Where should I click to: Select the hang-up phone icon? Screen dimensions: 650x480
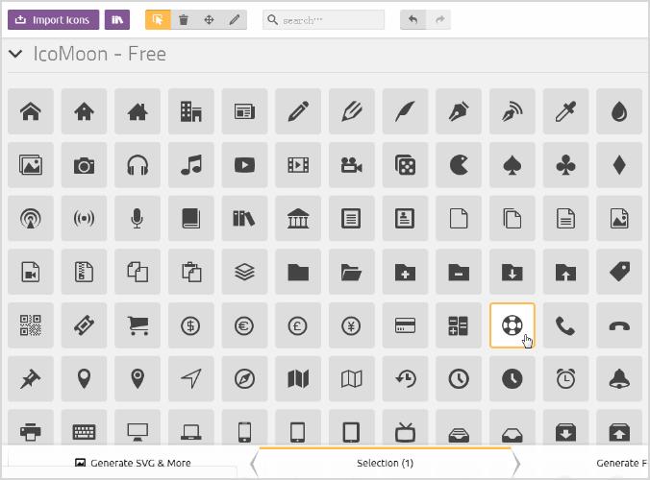[619, 325]
